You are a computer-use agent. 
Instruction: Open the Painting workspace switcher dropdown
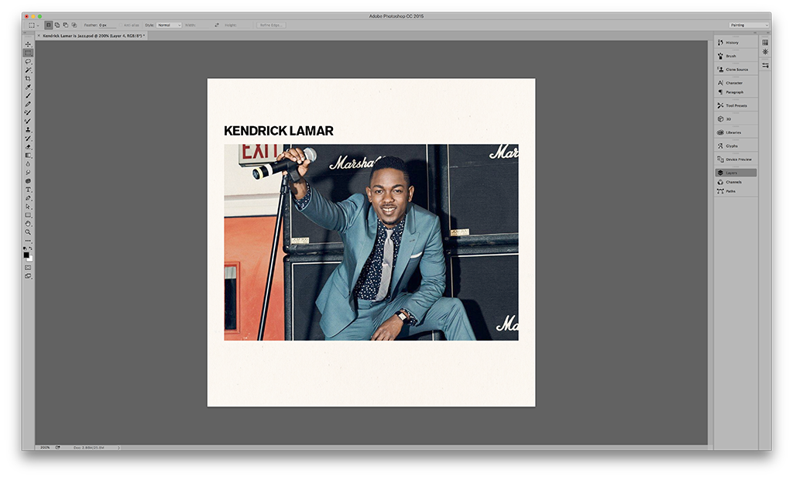749,25
